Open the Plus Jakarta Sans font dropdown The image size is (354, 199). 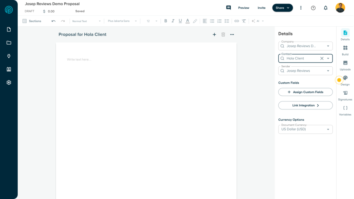(x=122, y=21)
